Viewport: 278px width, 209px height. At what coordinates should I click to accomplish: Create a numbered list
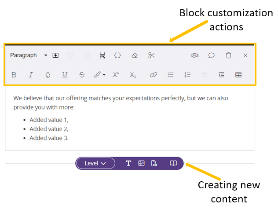[187, 75]
